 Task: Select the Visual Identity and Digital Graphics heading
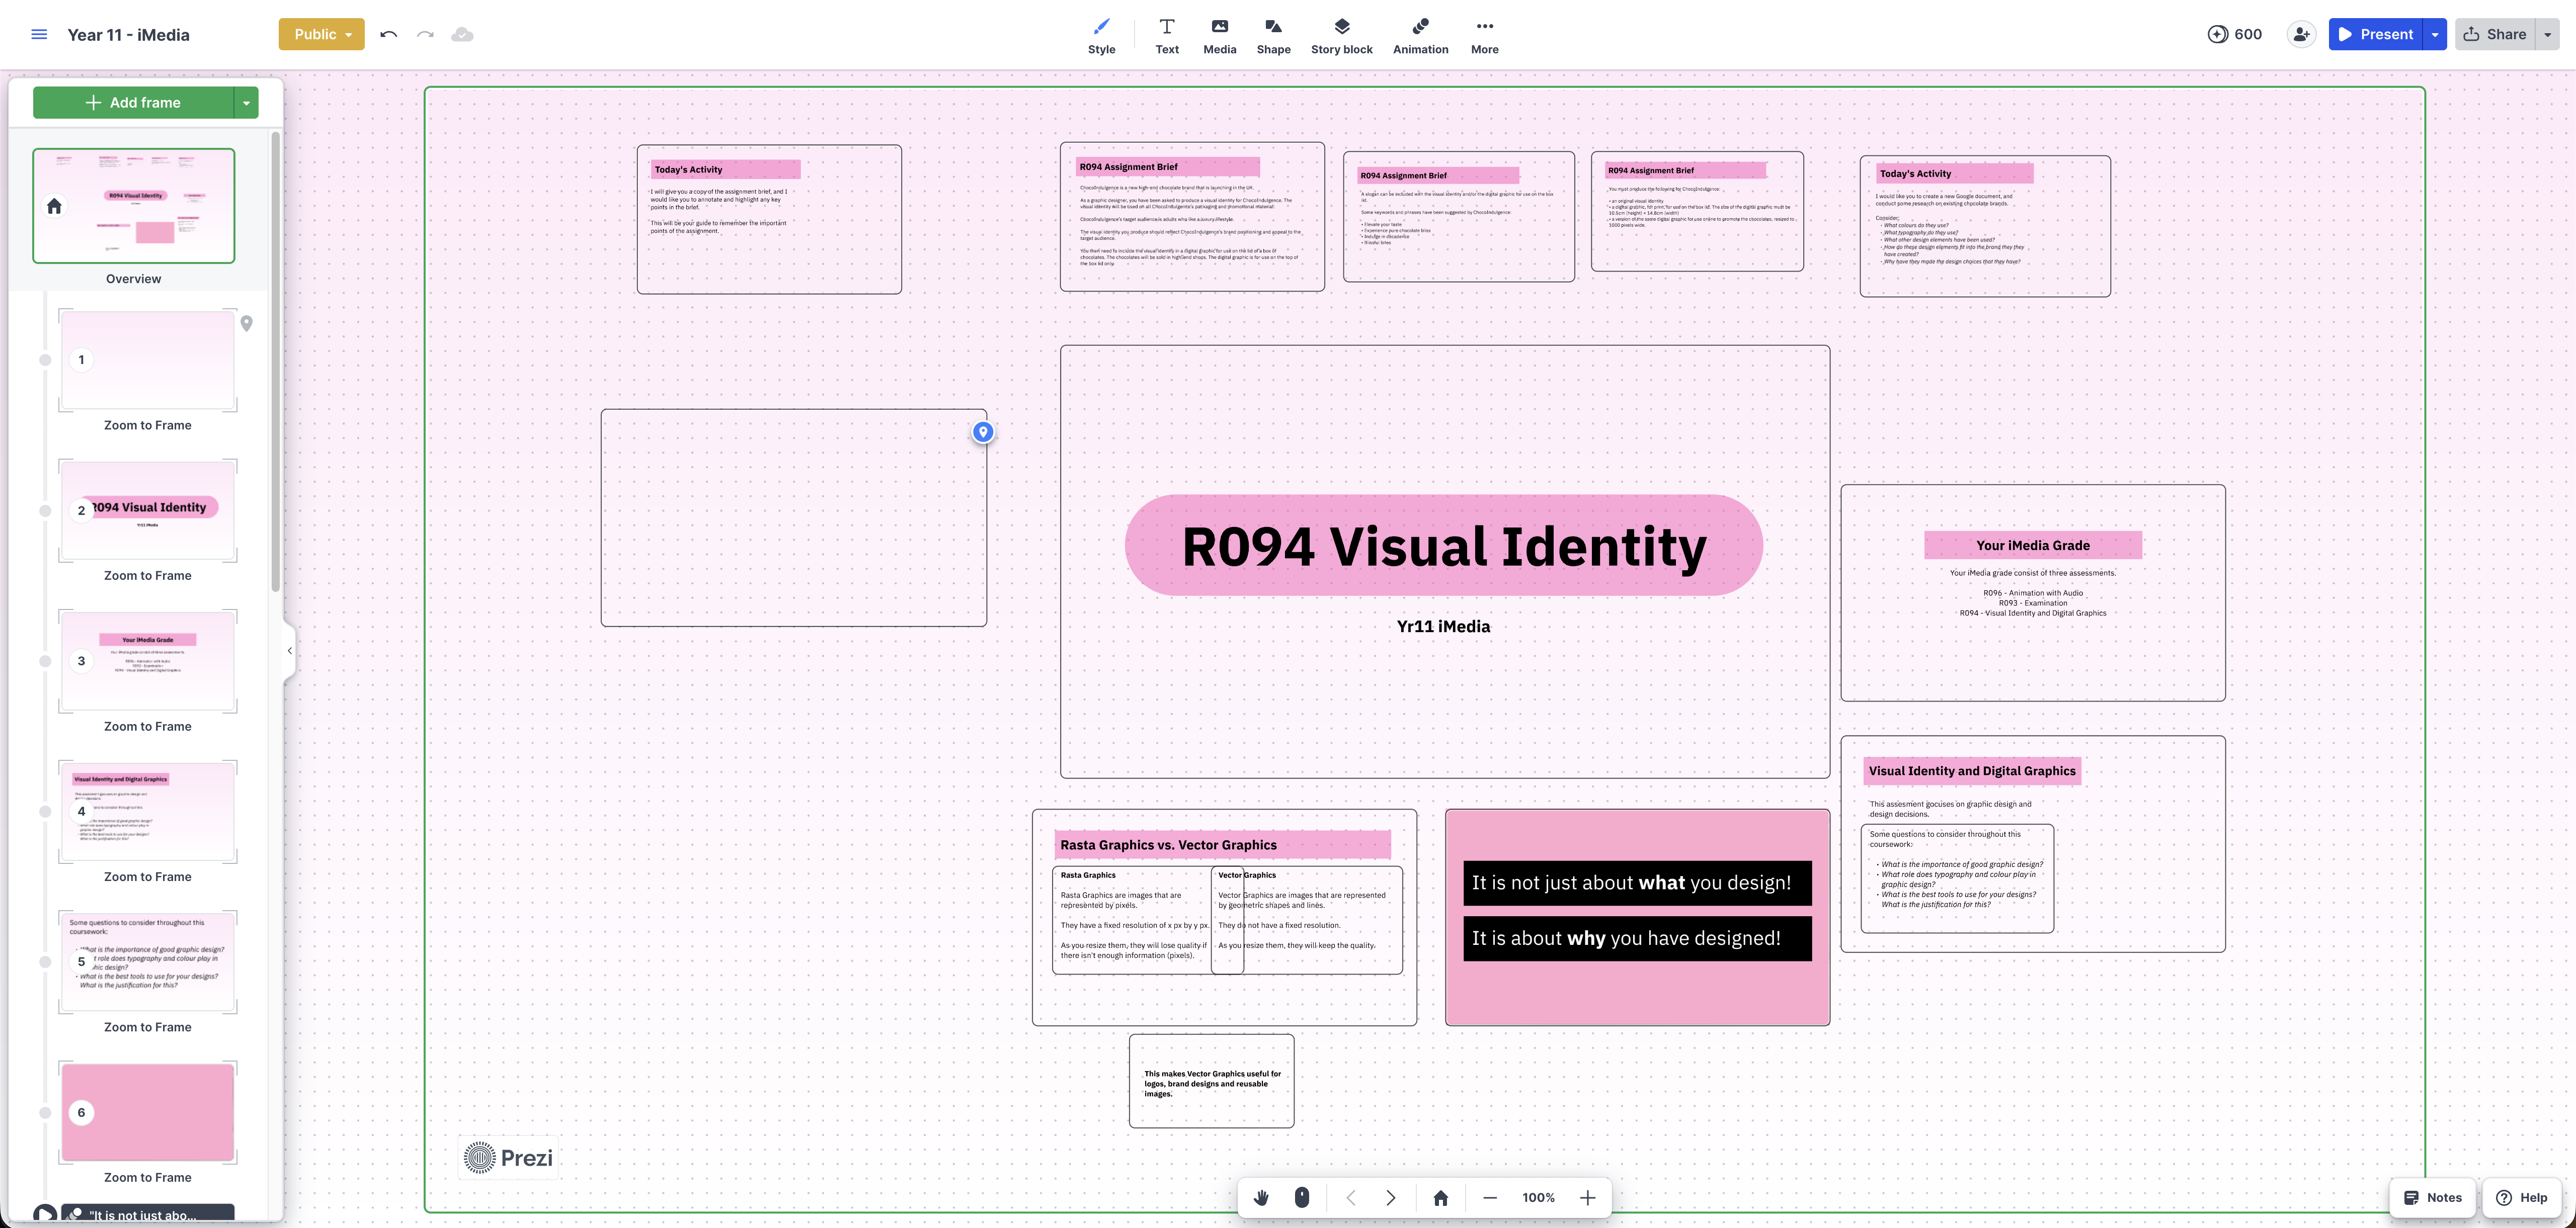(x=1972, y=770)
